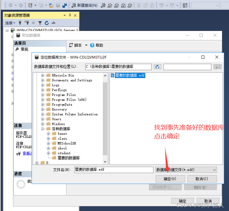The image size is (229, 211).
Task: Maximize the locate database files dialog
Action: [203, 57]
